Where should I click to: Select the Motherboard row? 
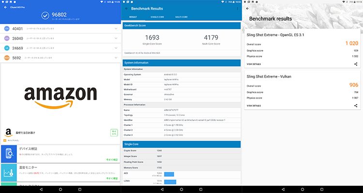[x=181, y=90]
